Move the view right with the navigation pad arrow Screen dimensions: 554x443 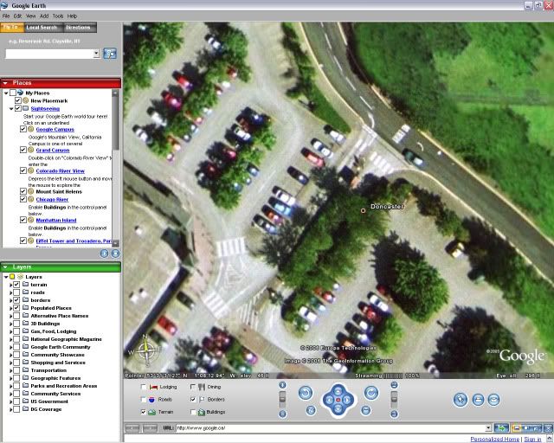pyautogui.click(x=347, y=400)
